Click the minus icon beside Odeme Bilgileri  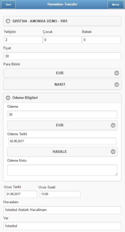[x=8, y=98]
